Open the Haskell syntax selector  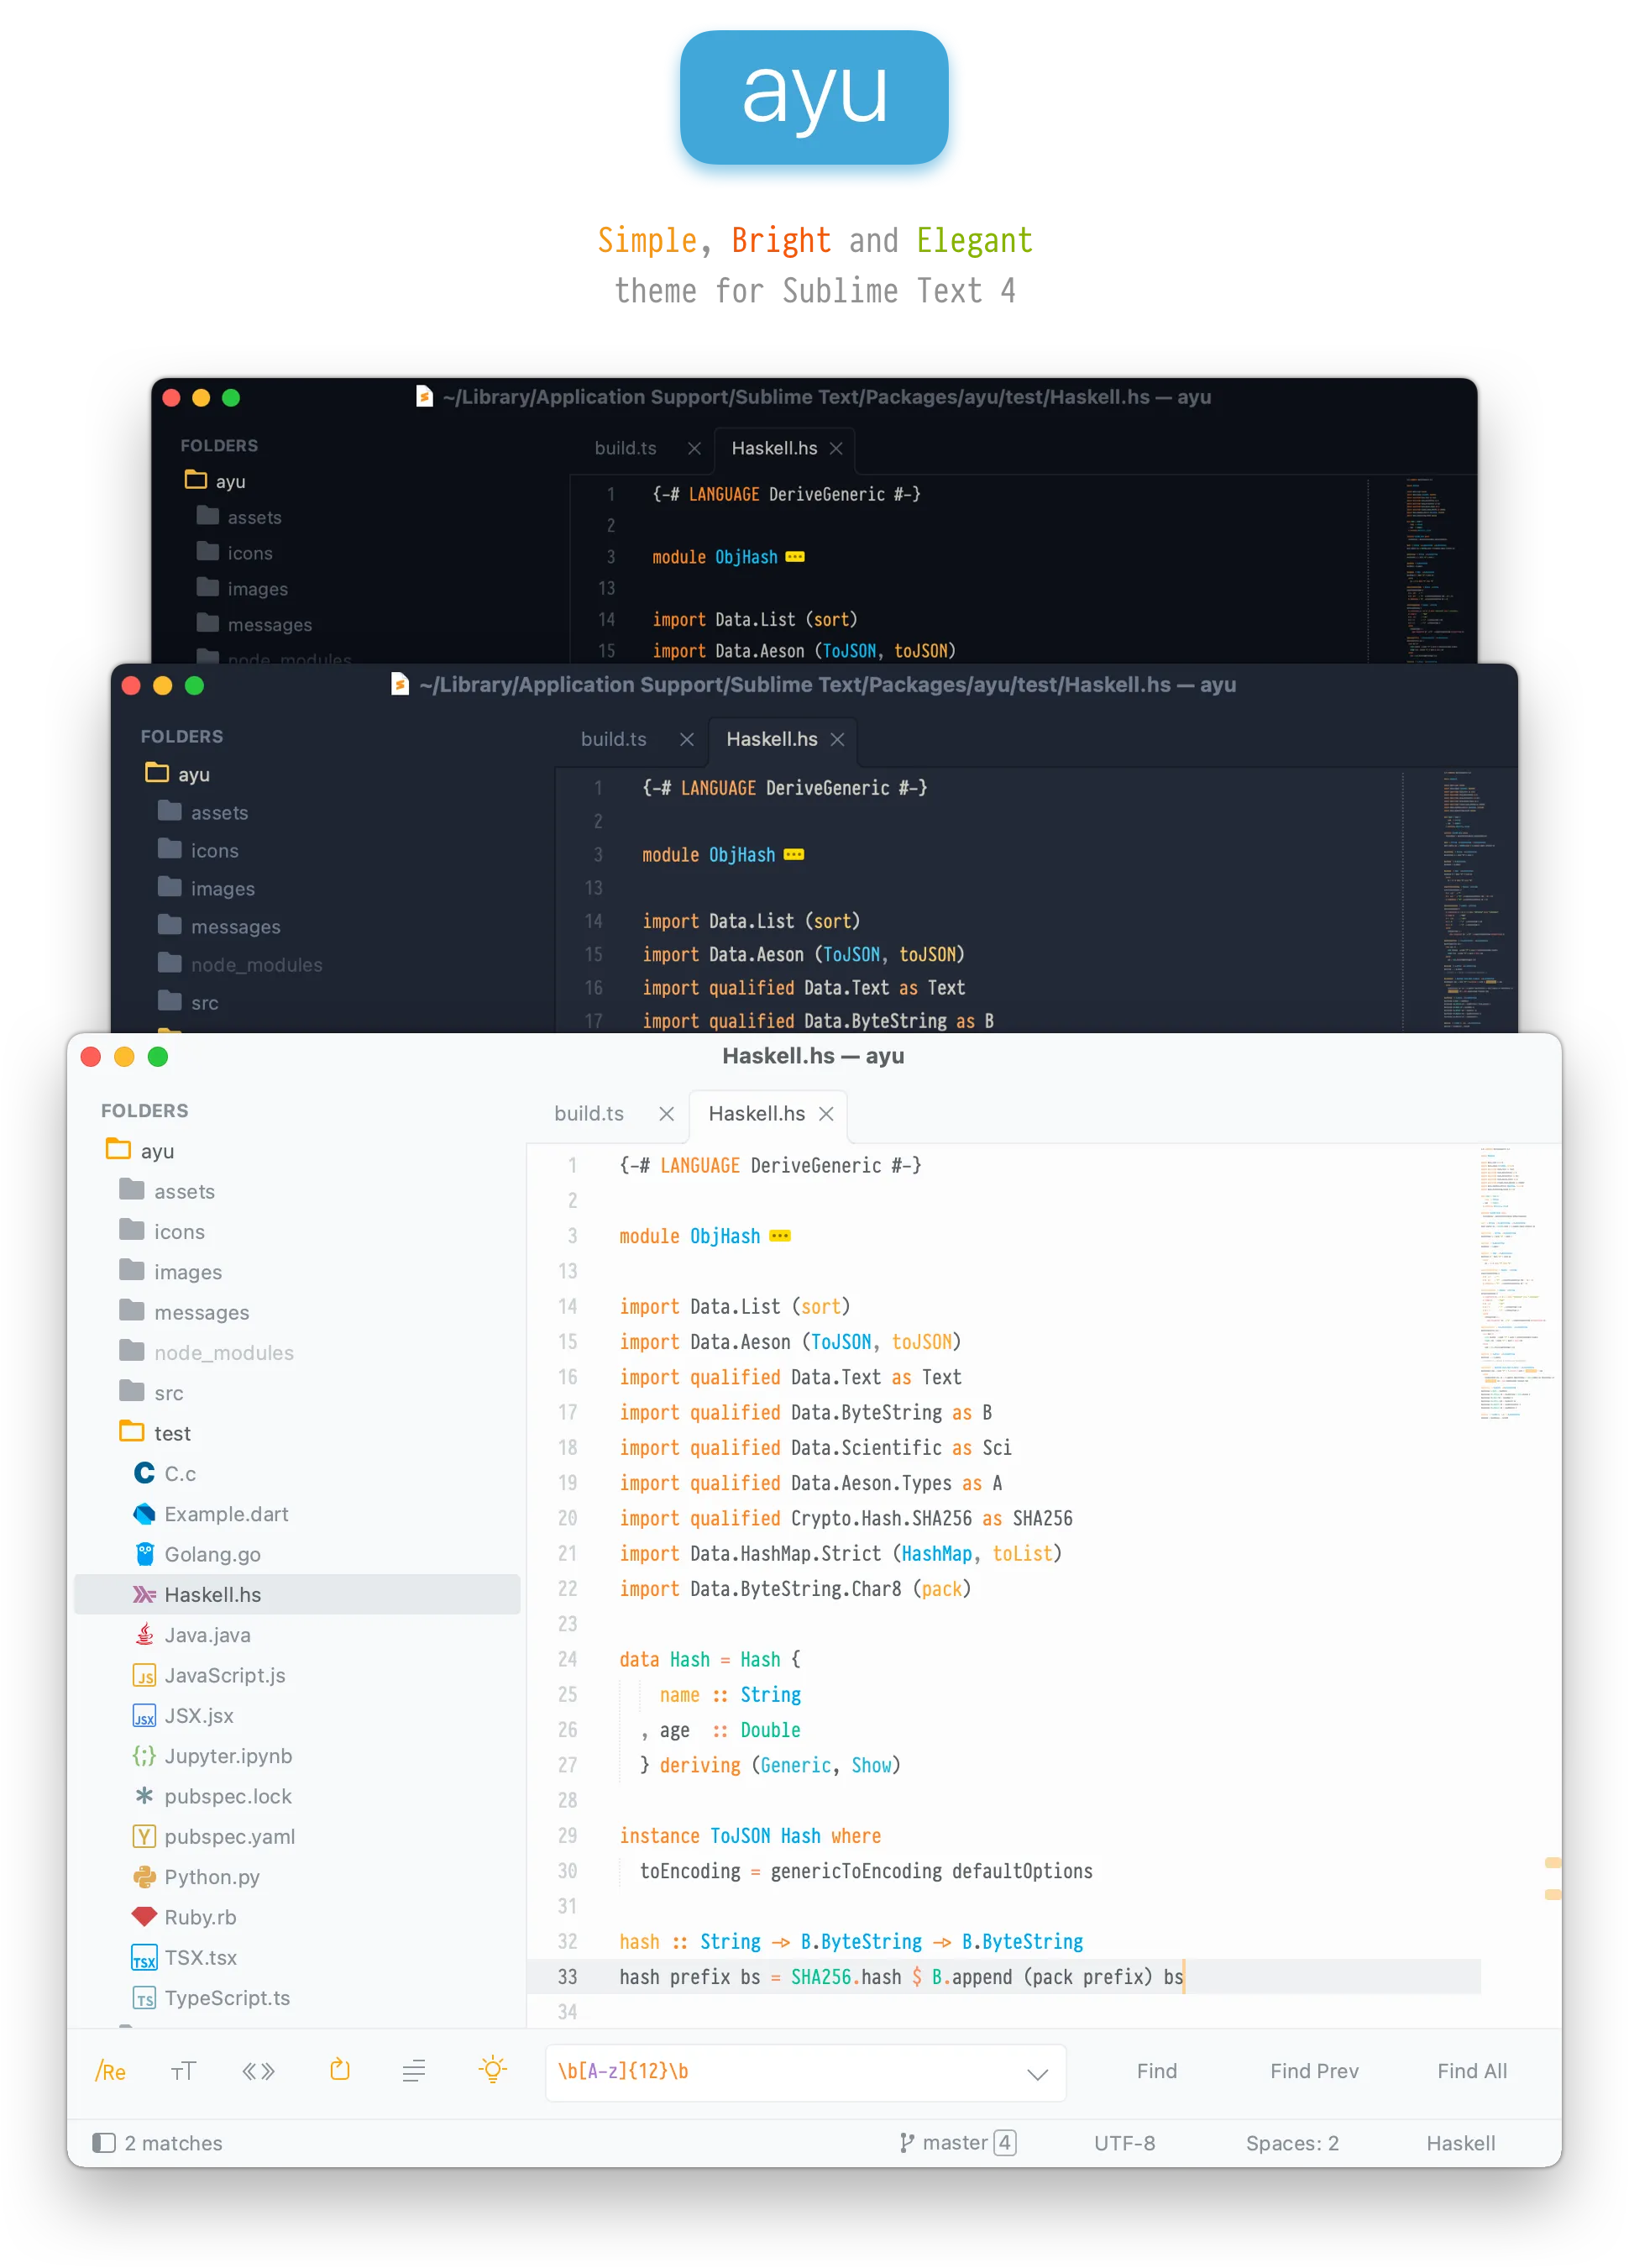[1460, 2143]
